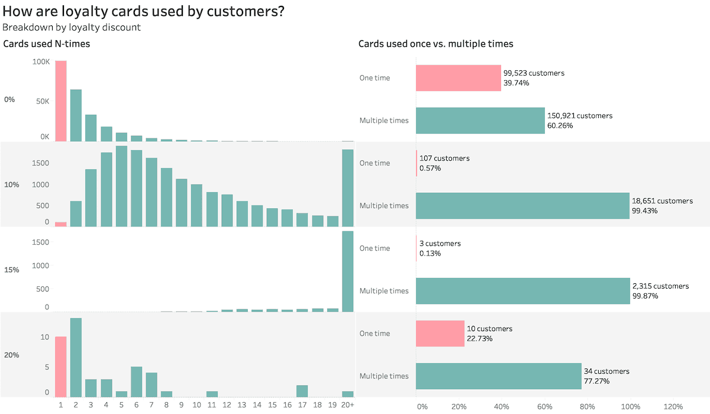Click the 20+ bar in 15% discount chart

[x=348, y=271]
